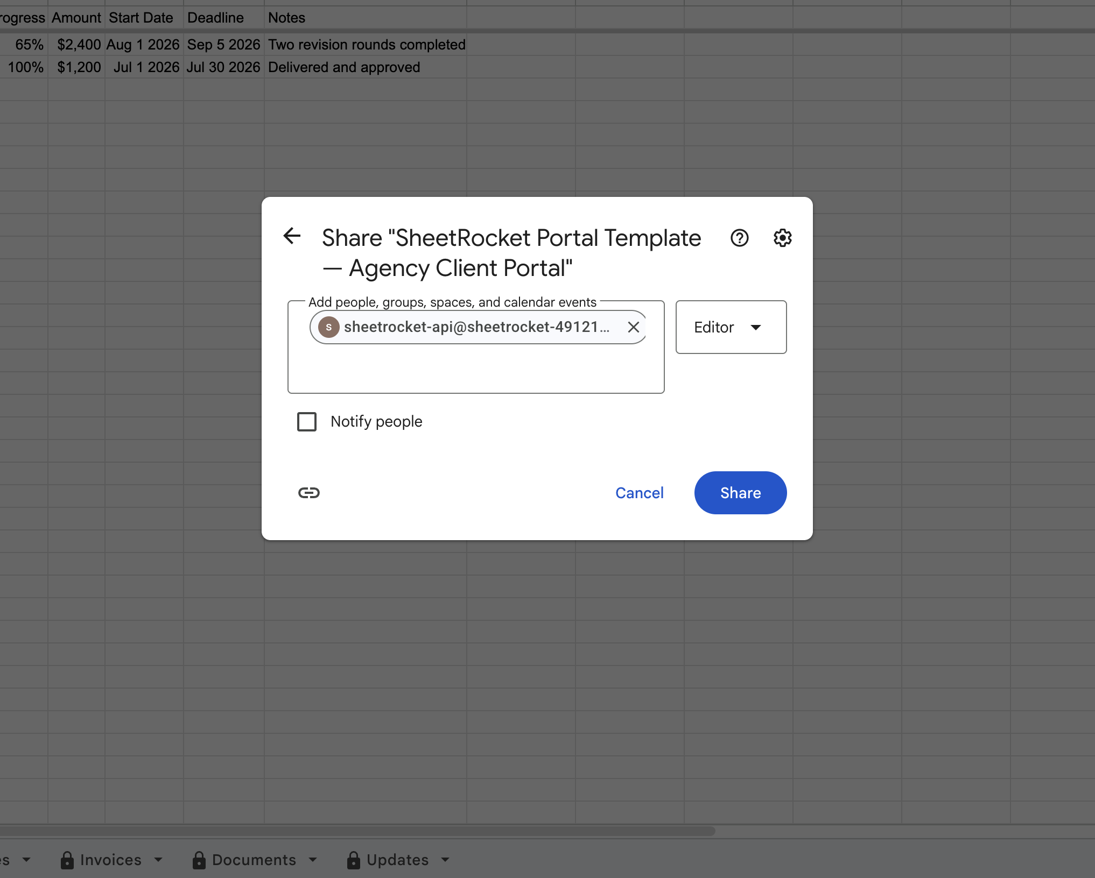Select the $1,200 amount cell
Image resolution: width=1095 pixels, height=878 pixels.
76,67
